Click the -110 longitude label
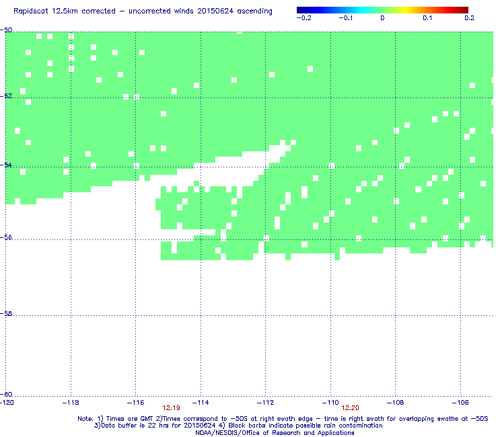Viewport: 498px width, 437px height. [330, 403]
